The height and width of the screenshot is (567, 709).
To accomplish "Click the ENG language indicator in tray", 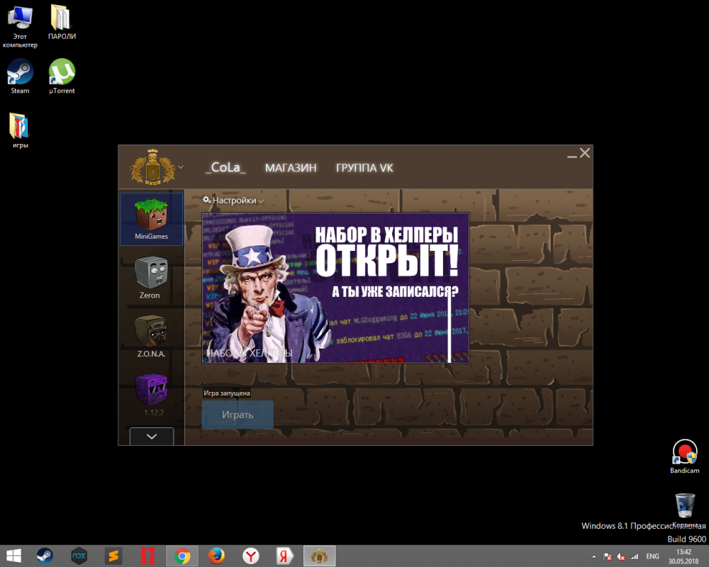I will pos(652,556).
